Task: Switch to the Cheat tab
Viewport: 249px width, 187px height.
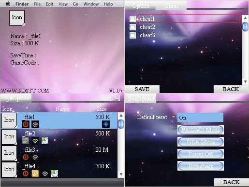Action: pos(171,6)
